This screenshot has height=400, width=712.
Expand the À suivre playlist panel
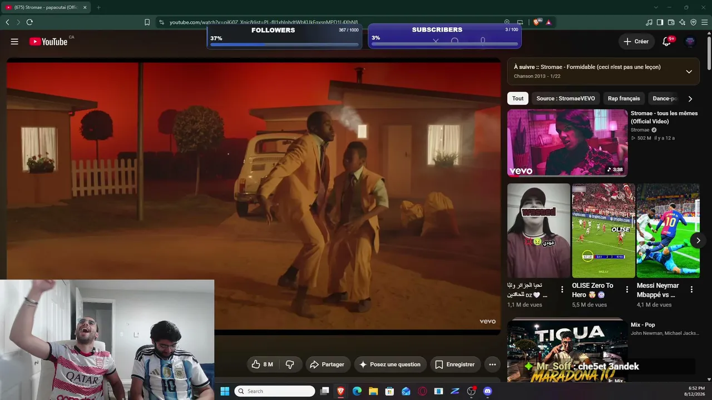tap(689, 72)
